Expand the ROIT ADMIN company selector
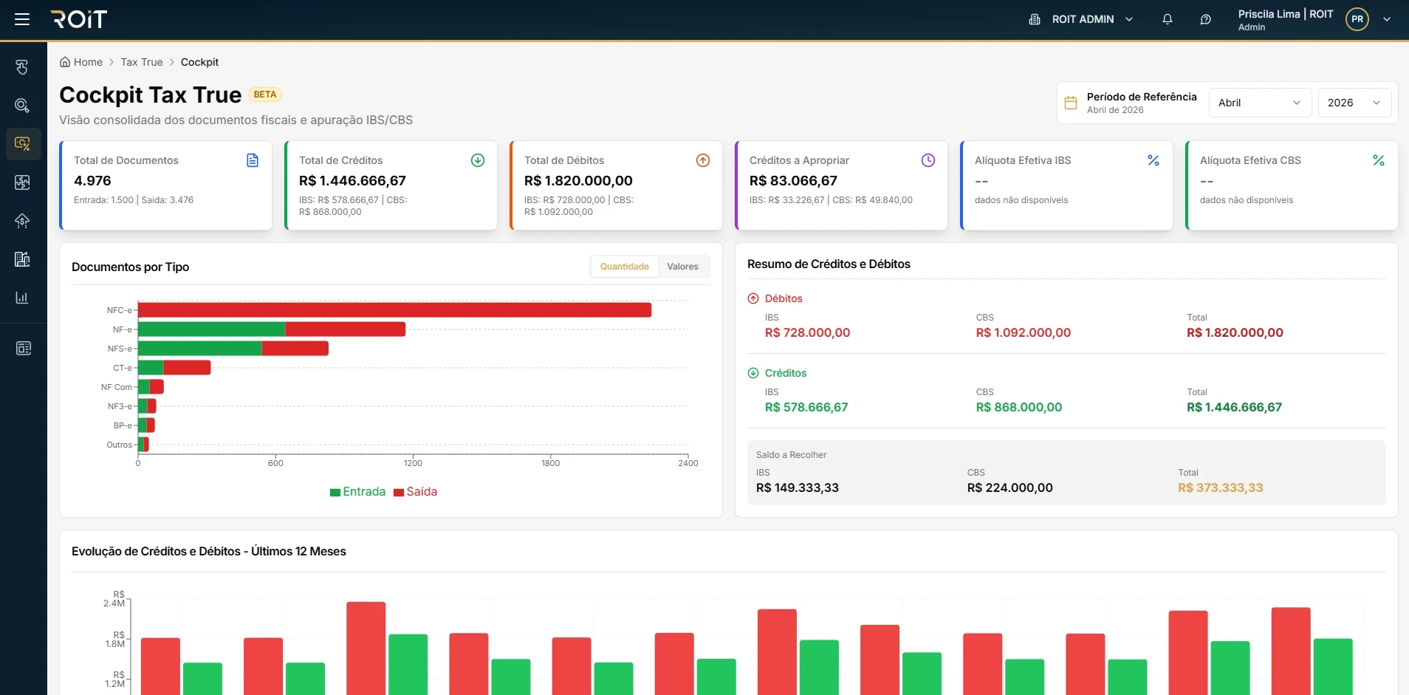 [x=1081, y=19]
